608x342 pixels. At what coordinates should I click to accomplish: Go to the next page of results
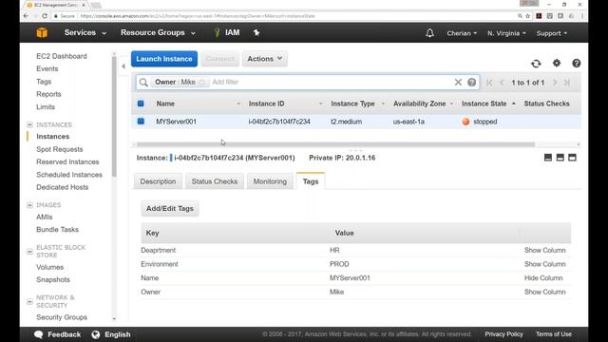click(555, 83)
